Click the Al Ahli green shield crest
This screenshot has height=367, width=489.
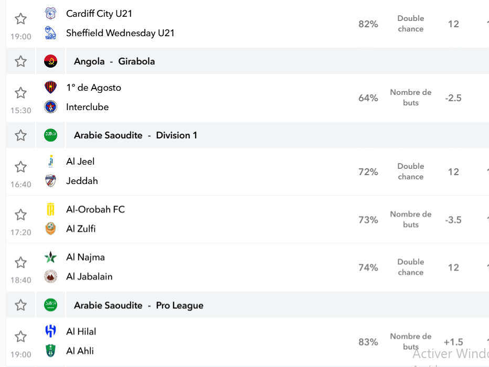pos(50,351)
